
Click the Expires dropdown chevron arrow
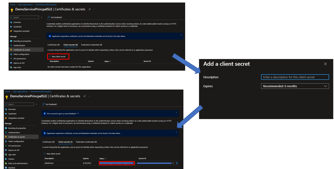point(325,86)
